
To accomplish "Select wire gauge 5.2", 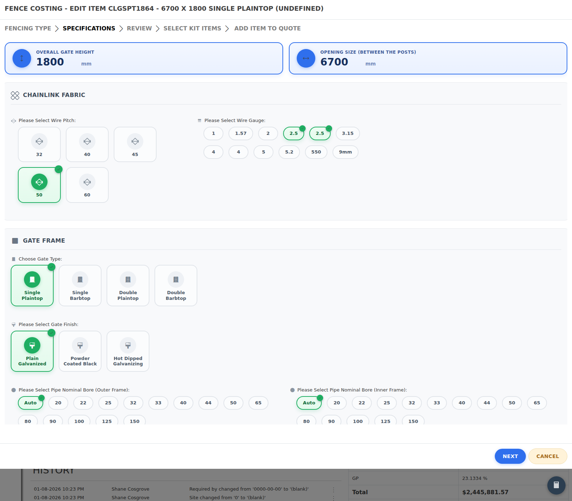I will [289, 152].
